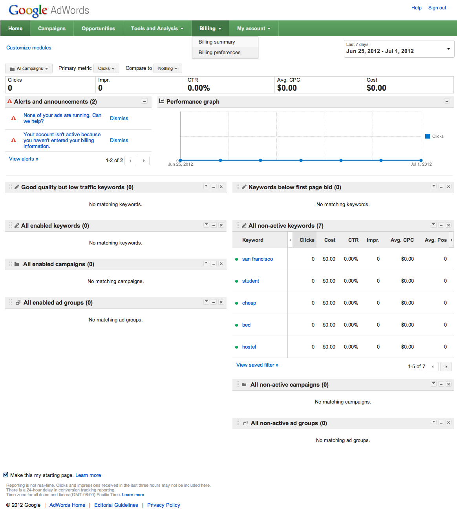Go to next alerts page arrow

[x=144, y=161]
